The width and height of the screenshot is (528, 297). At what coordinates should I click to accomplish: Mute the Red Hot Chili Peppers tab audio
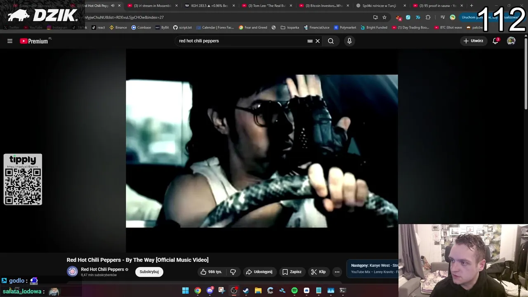(x=113, y=6)
